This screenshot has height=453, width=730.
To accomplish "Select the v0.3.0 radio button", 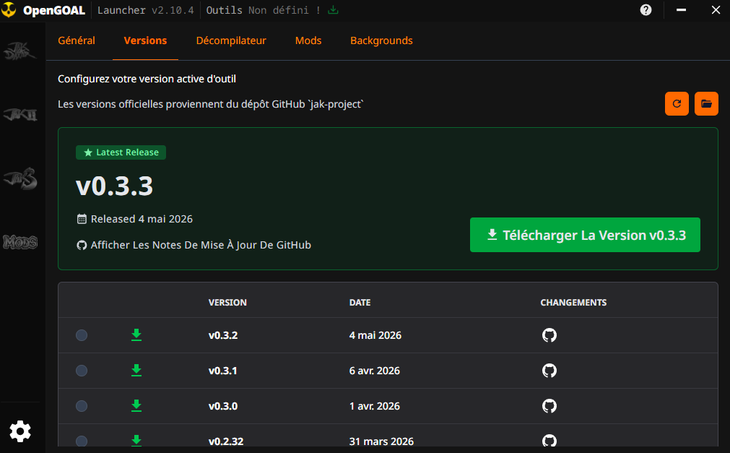I will (82, 406).
